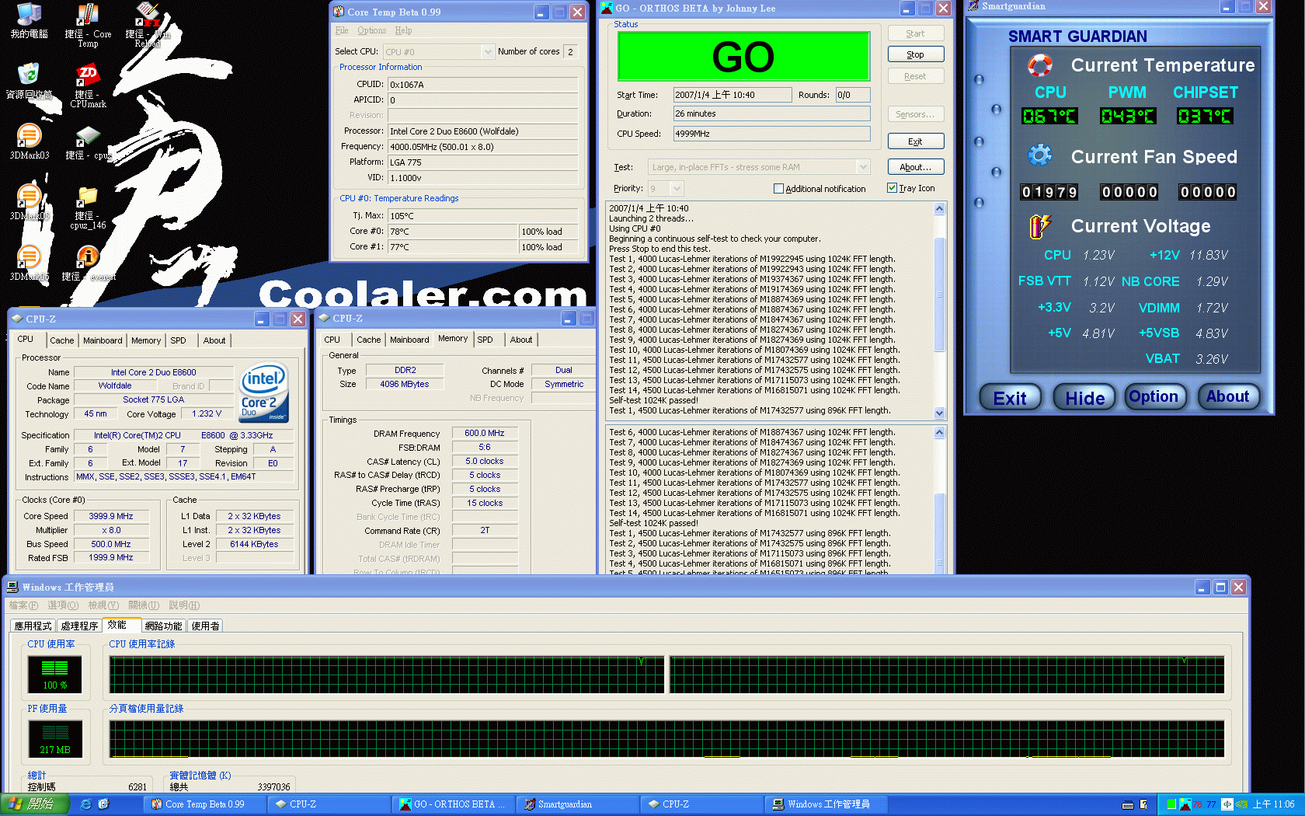The image size is (1305, 816).
Task: Open the Win Reload desktop shortcut
Action: click(148, 25)
